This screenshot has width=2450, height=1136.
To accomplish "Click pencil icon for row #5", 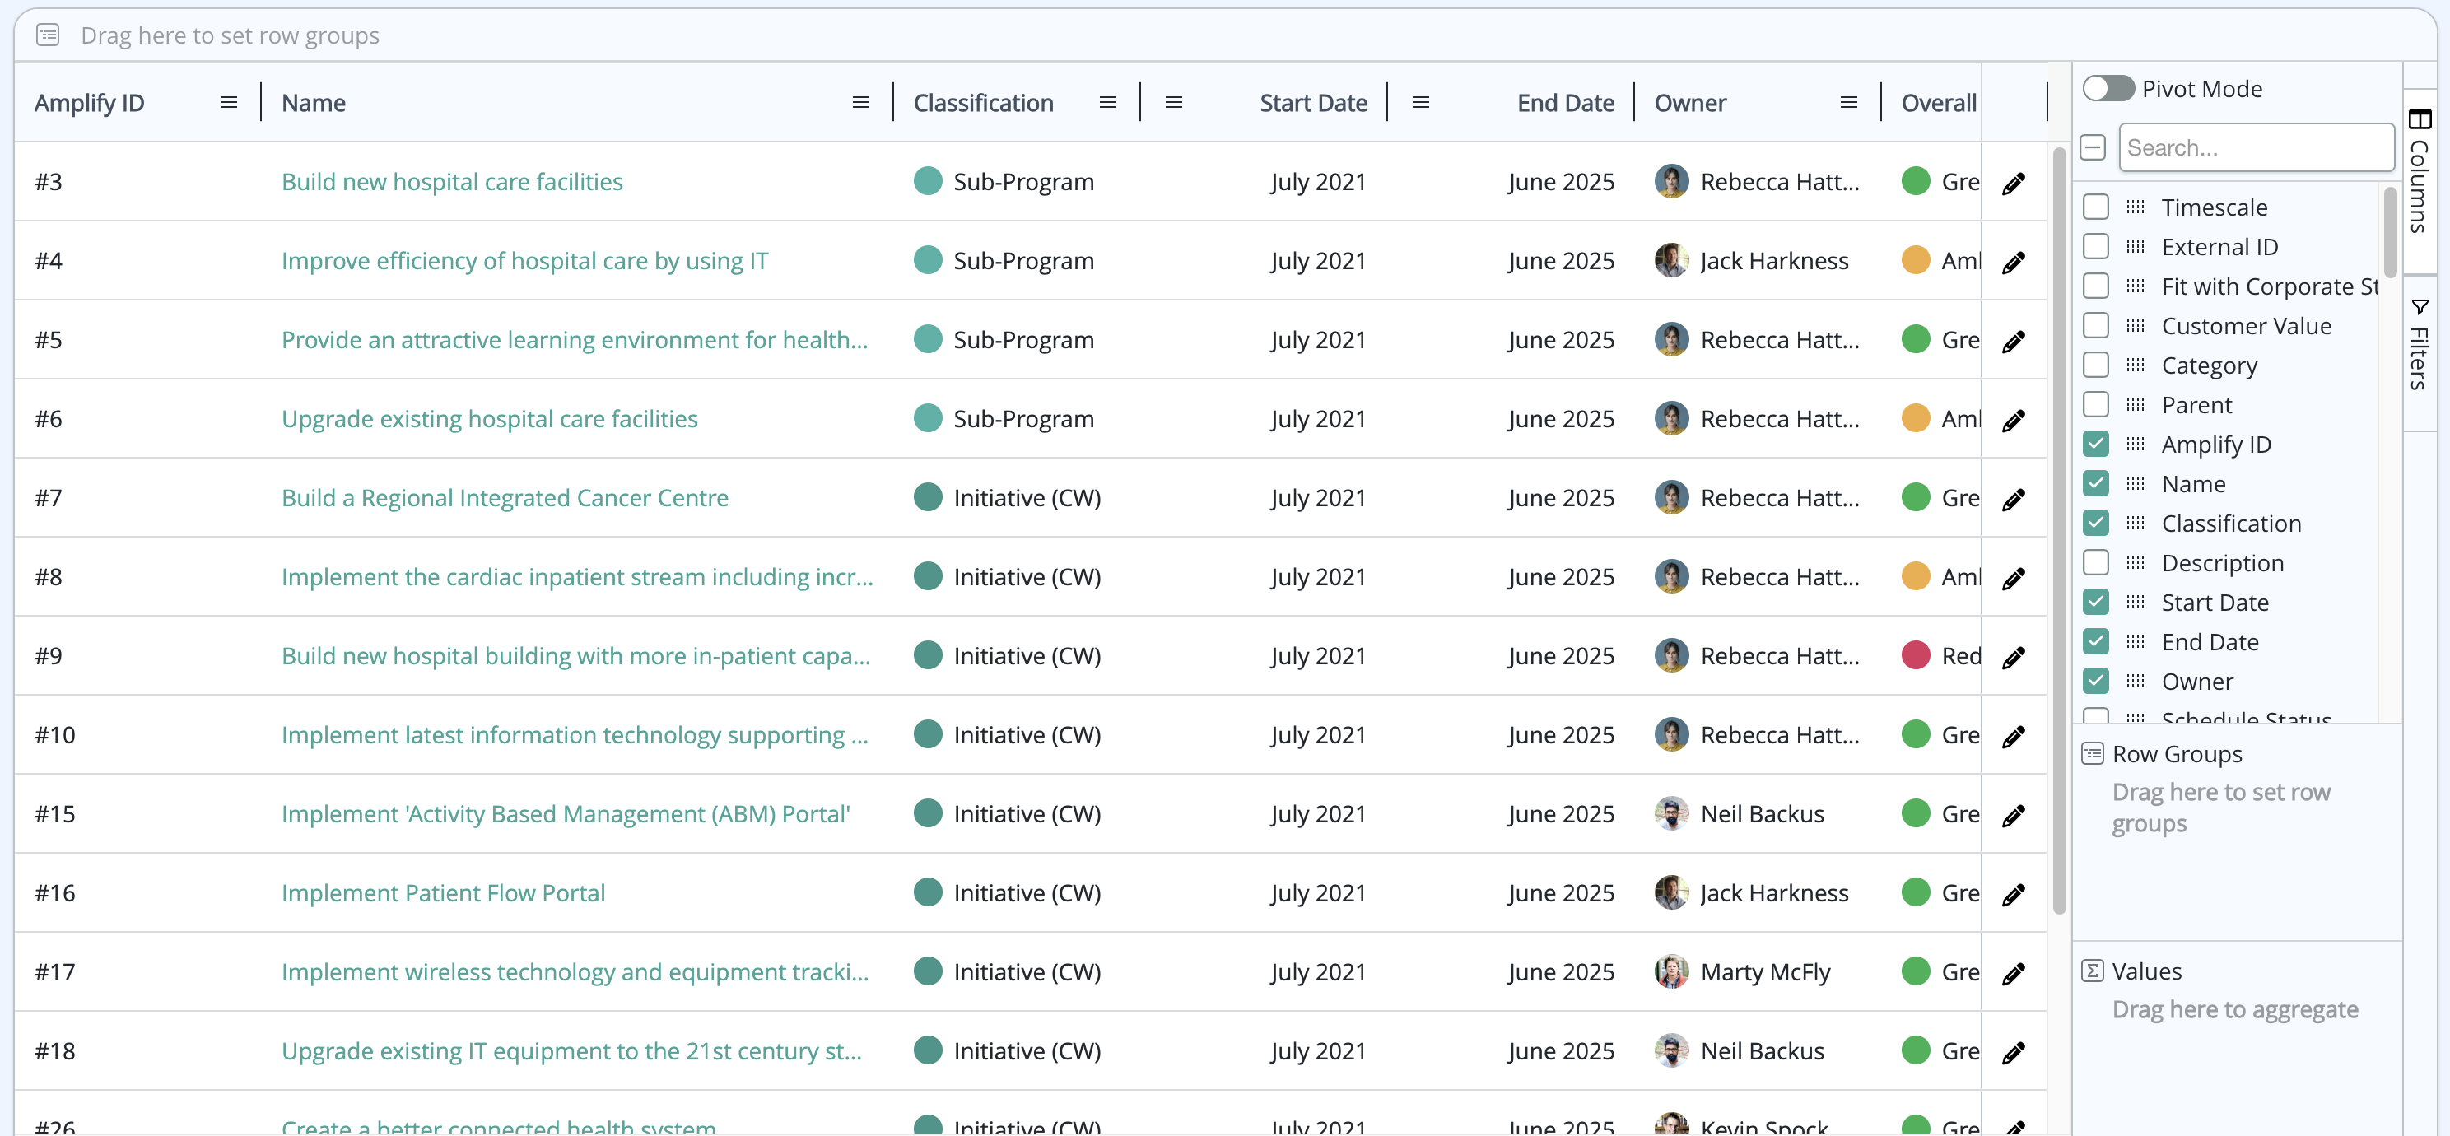I will coord(2013,342).
